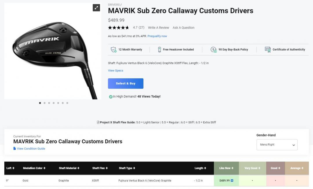Click the blue plus icon beside $489.99
The image size is (313, 189).
coord(232,181)
